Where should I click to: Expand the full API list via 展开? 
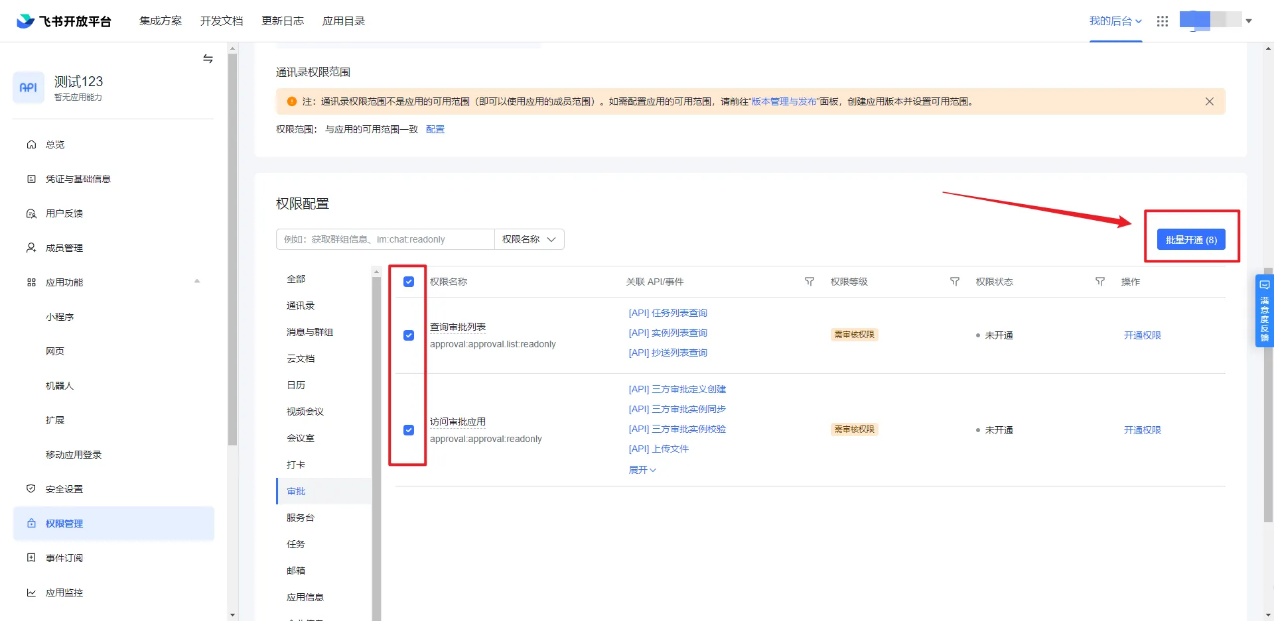[642, 470]
